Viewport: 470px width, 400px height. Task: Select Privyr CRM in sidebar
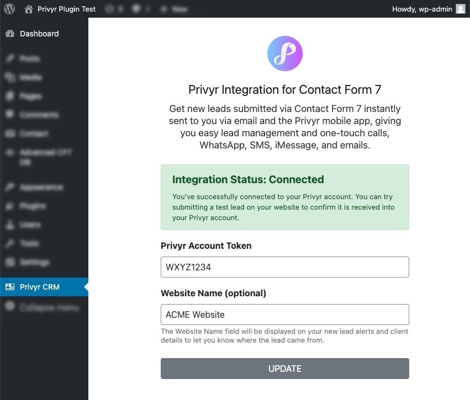[x=44, y=287]
